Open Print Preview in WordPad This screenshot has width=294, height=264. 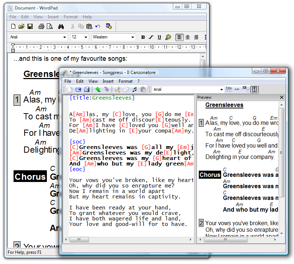(x=50, y=26)
